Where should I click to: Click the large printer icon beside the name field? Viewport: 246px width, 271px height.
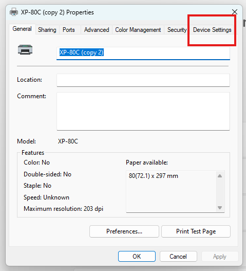25,49
